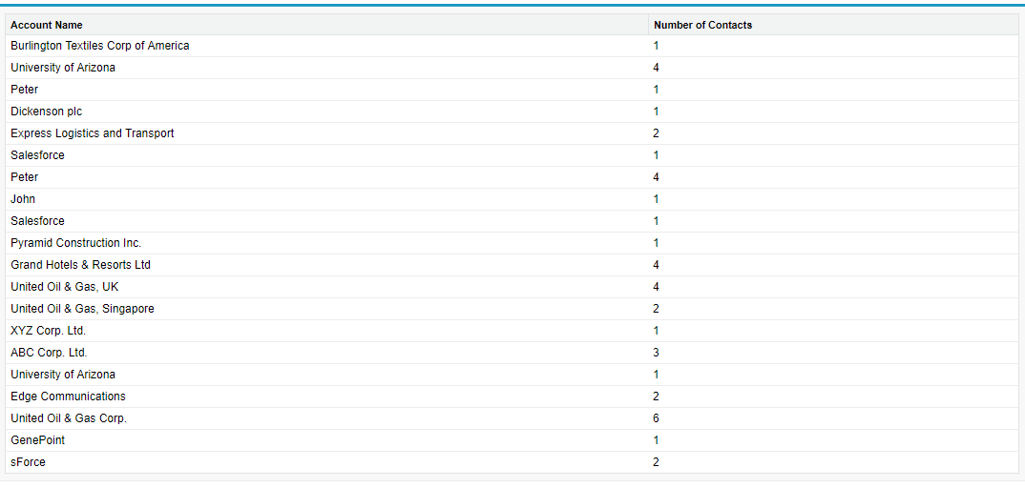
Task: Select University of Arizona with 1 contact
Action: (x=63, y=375)
